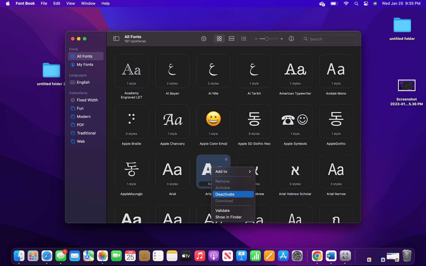Toggle the sidebar panel icon
The height and width of the screenshot is (266, 426).
pos(116,39)
